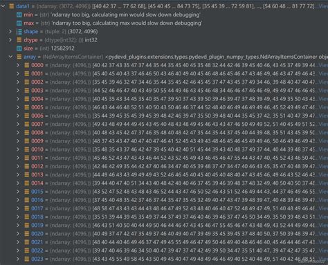This screenshot has width=328, height=265.
Task: Click the icon of row 0013
Action: tap(27, 175)
